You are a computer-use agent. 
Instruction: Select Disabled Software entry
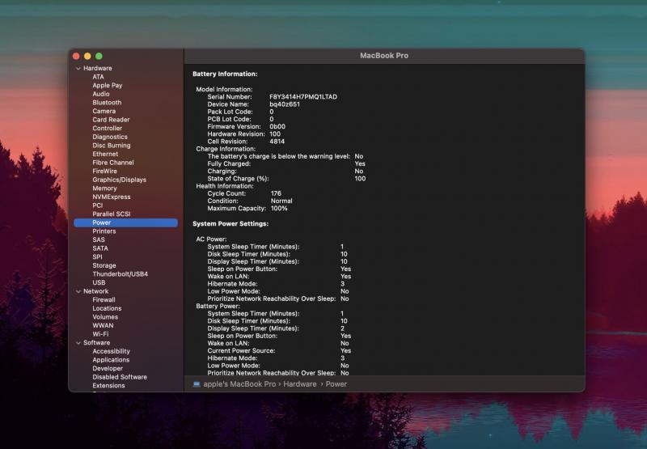120,377
